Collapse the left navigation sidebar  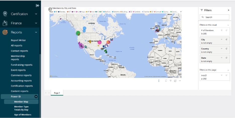coord(37,6)
